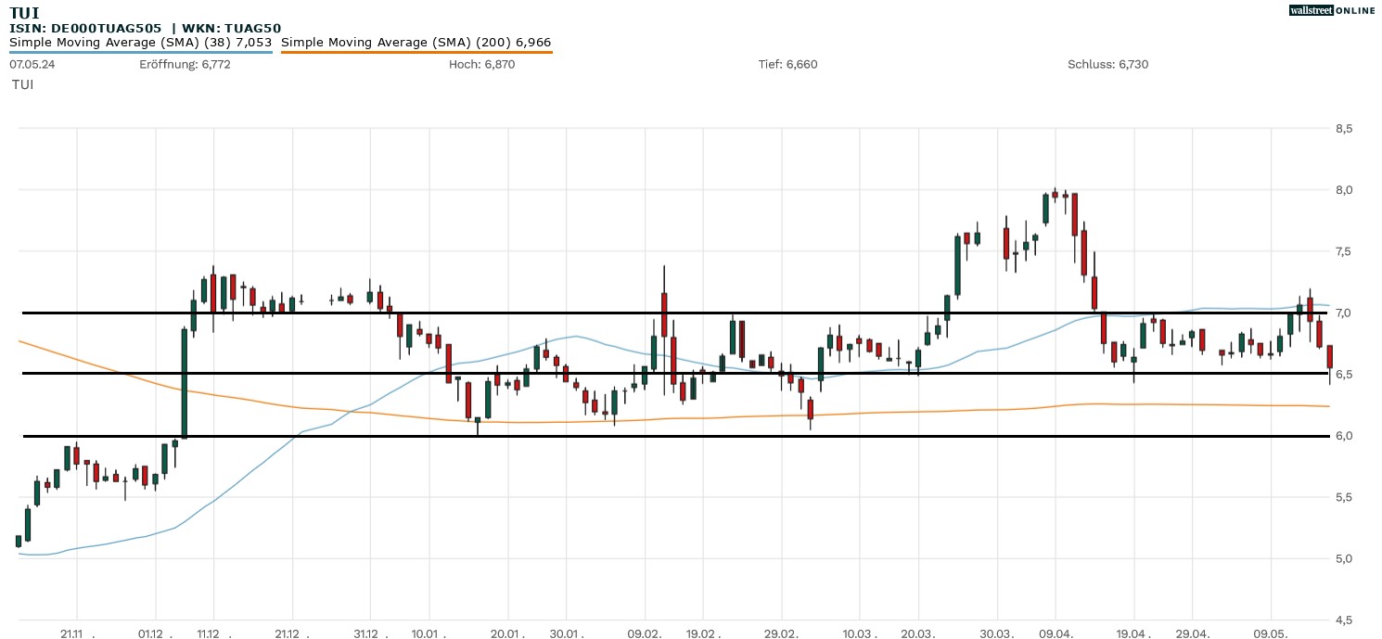Click the orange line under SMA 200 legend
This screenshot has height=639, width=1382.
point(416,52)
